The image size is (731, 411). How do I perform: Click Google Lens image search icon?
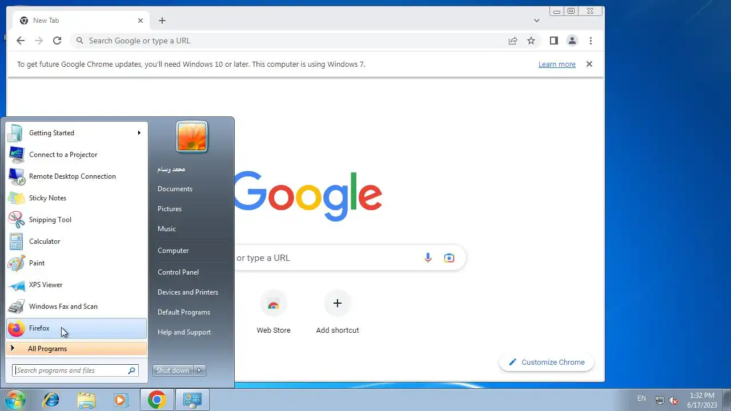[x=449, y=258]
